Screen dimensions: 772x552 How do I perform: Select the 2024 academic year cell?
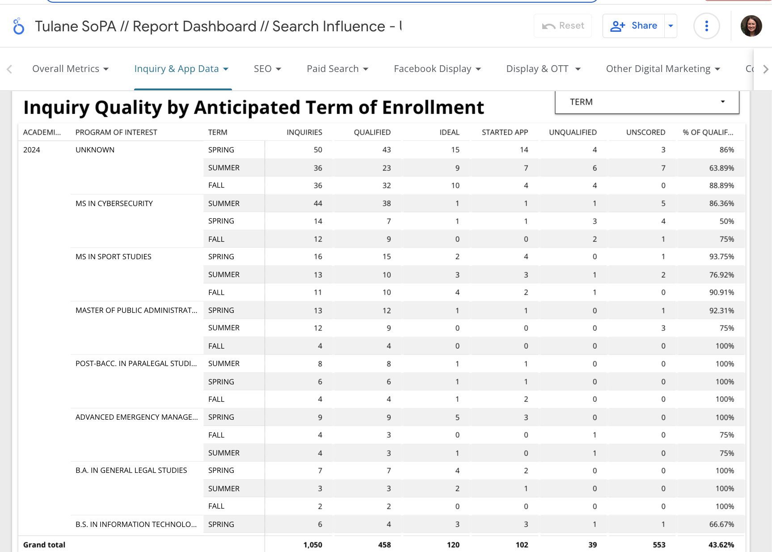click(x=32, y=150)
